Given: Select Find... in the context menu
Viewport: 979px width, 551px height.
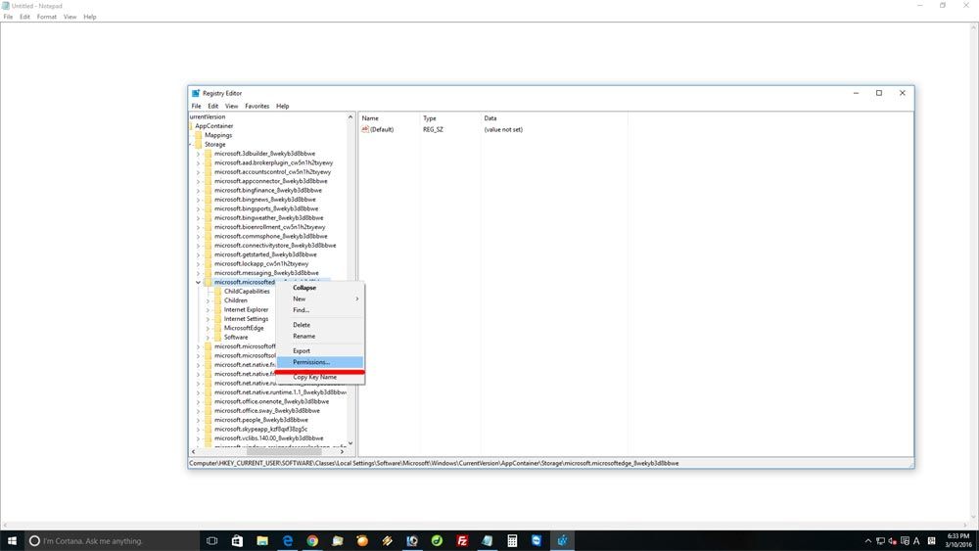Looking at the screenshot, I should point(319,310).
